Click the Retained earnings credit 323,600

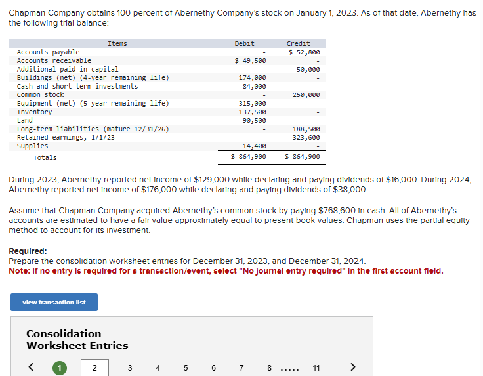(x=306, y=137)
